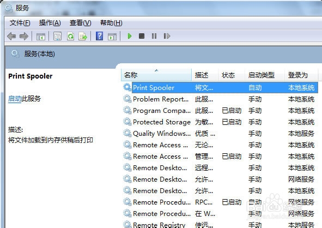Click the Export List toolbar icon
Screen dimensions: 322x228
click(83, 36)
